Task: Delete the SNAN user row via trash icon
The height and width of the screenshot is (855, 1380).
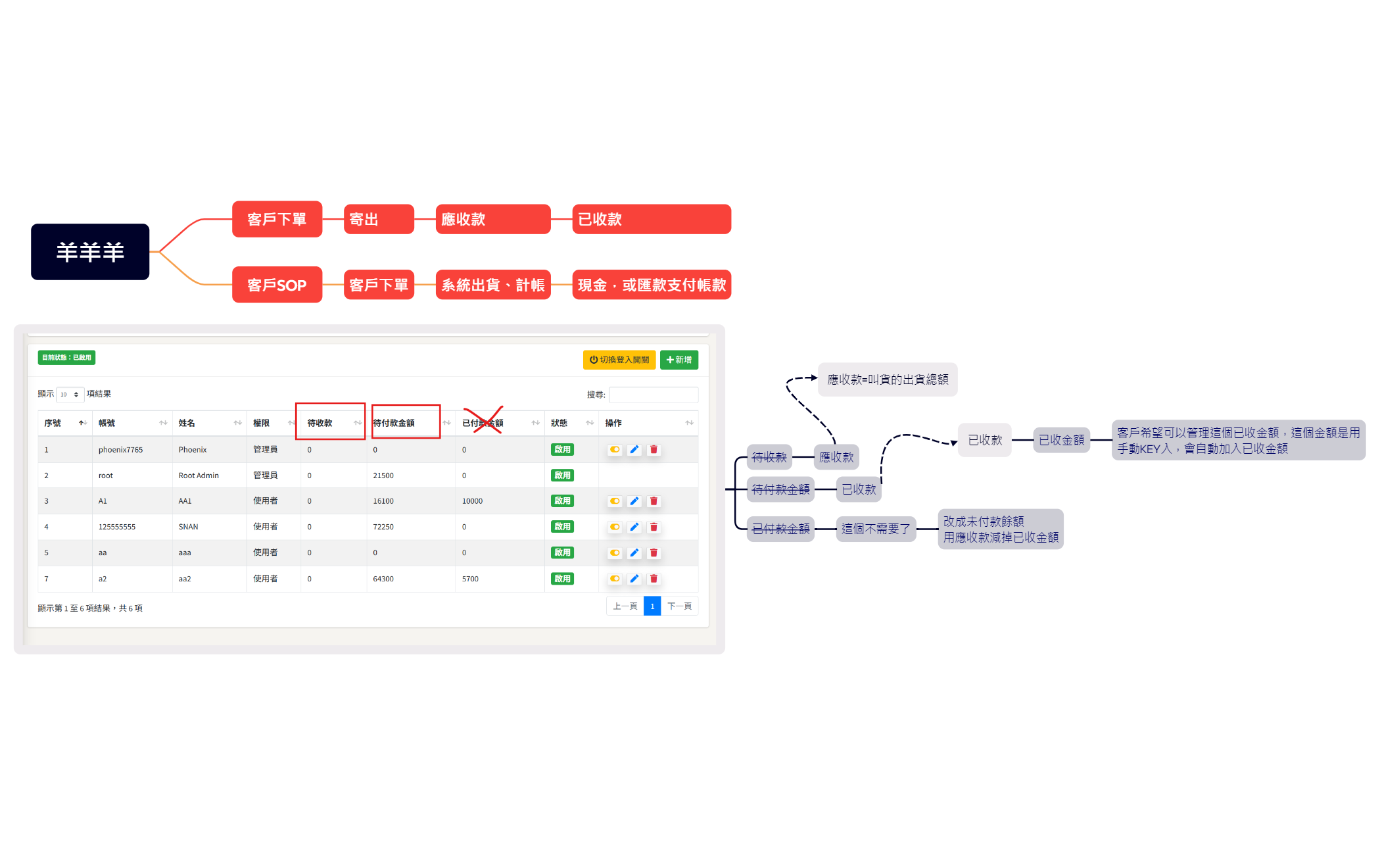Action: click(x=654, y=527)
